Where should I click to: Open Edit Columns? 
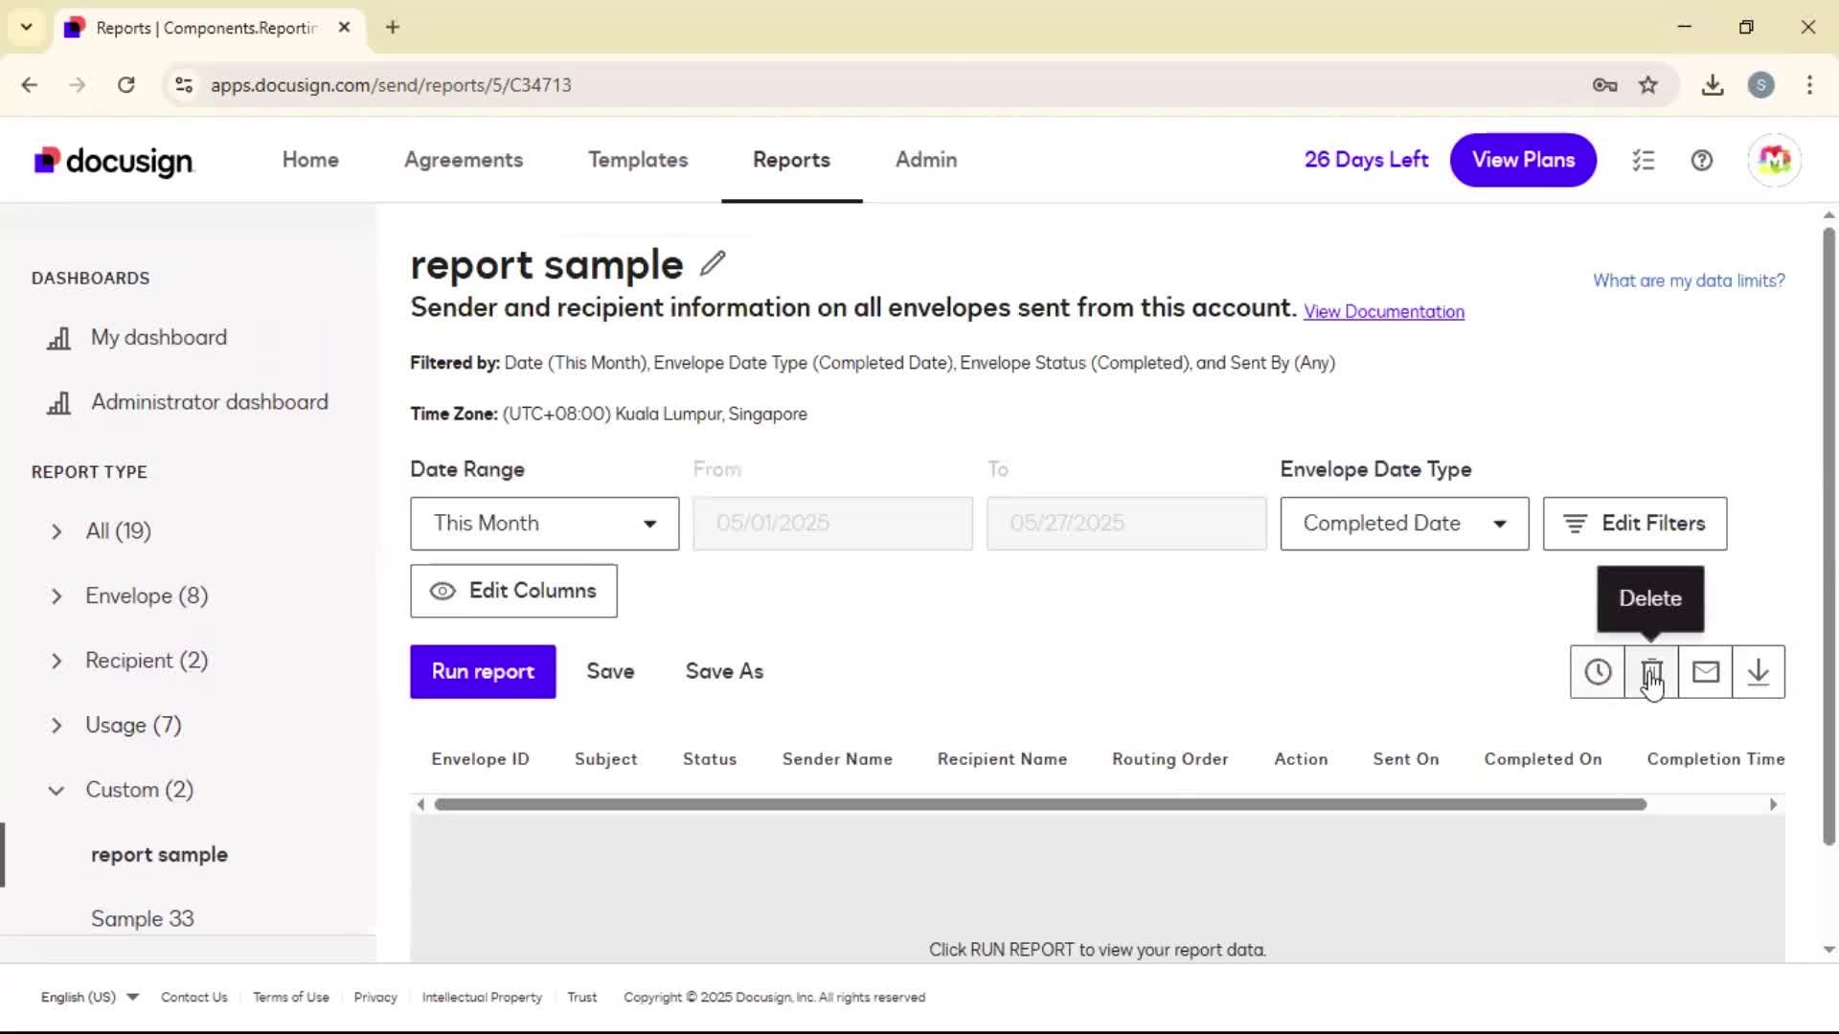click(x=513, y=591)
